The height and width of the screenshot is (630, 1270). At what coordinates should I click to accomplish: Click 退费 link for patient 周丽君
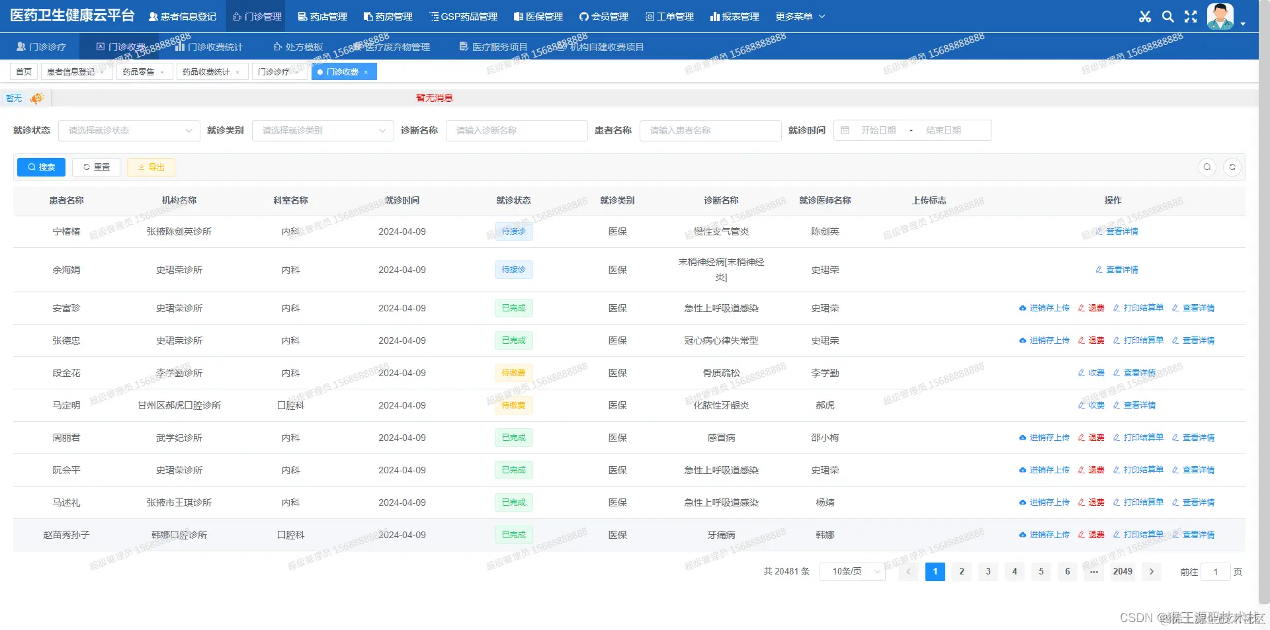(1095, 438)
